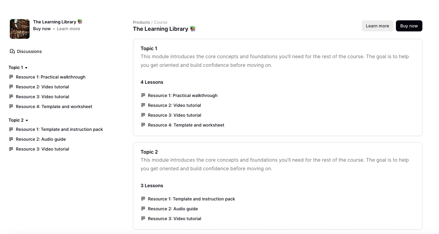The height and width of the screenshot is (234, 439).
Task: Open Resource 1: Practical walkthrough from the sidebar
Action: click(50, 77)
